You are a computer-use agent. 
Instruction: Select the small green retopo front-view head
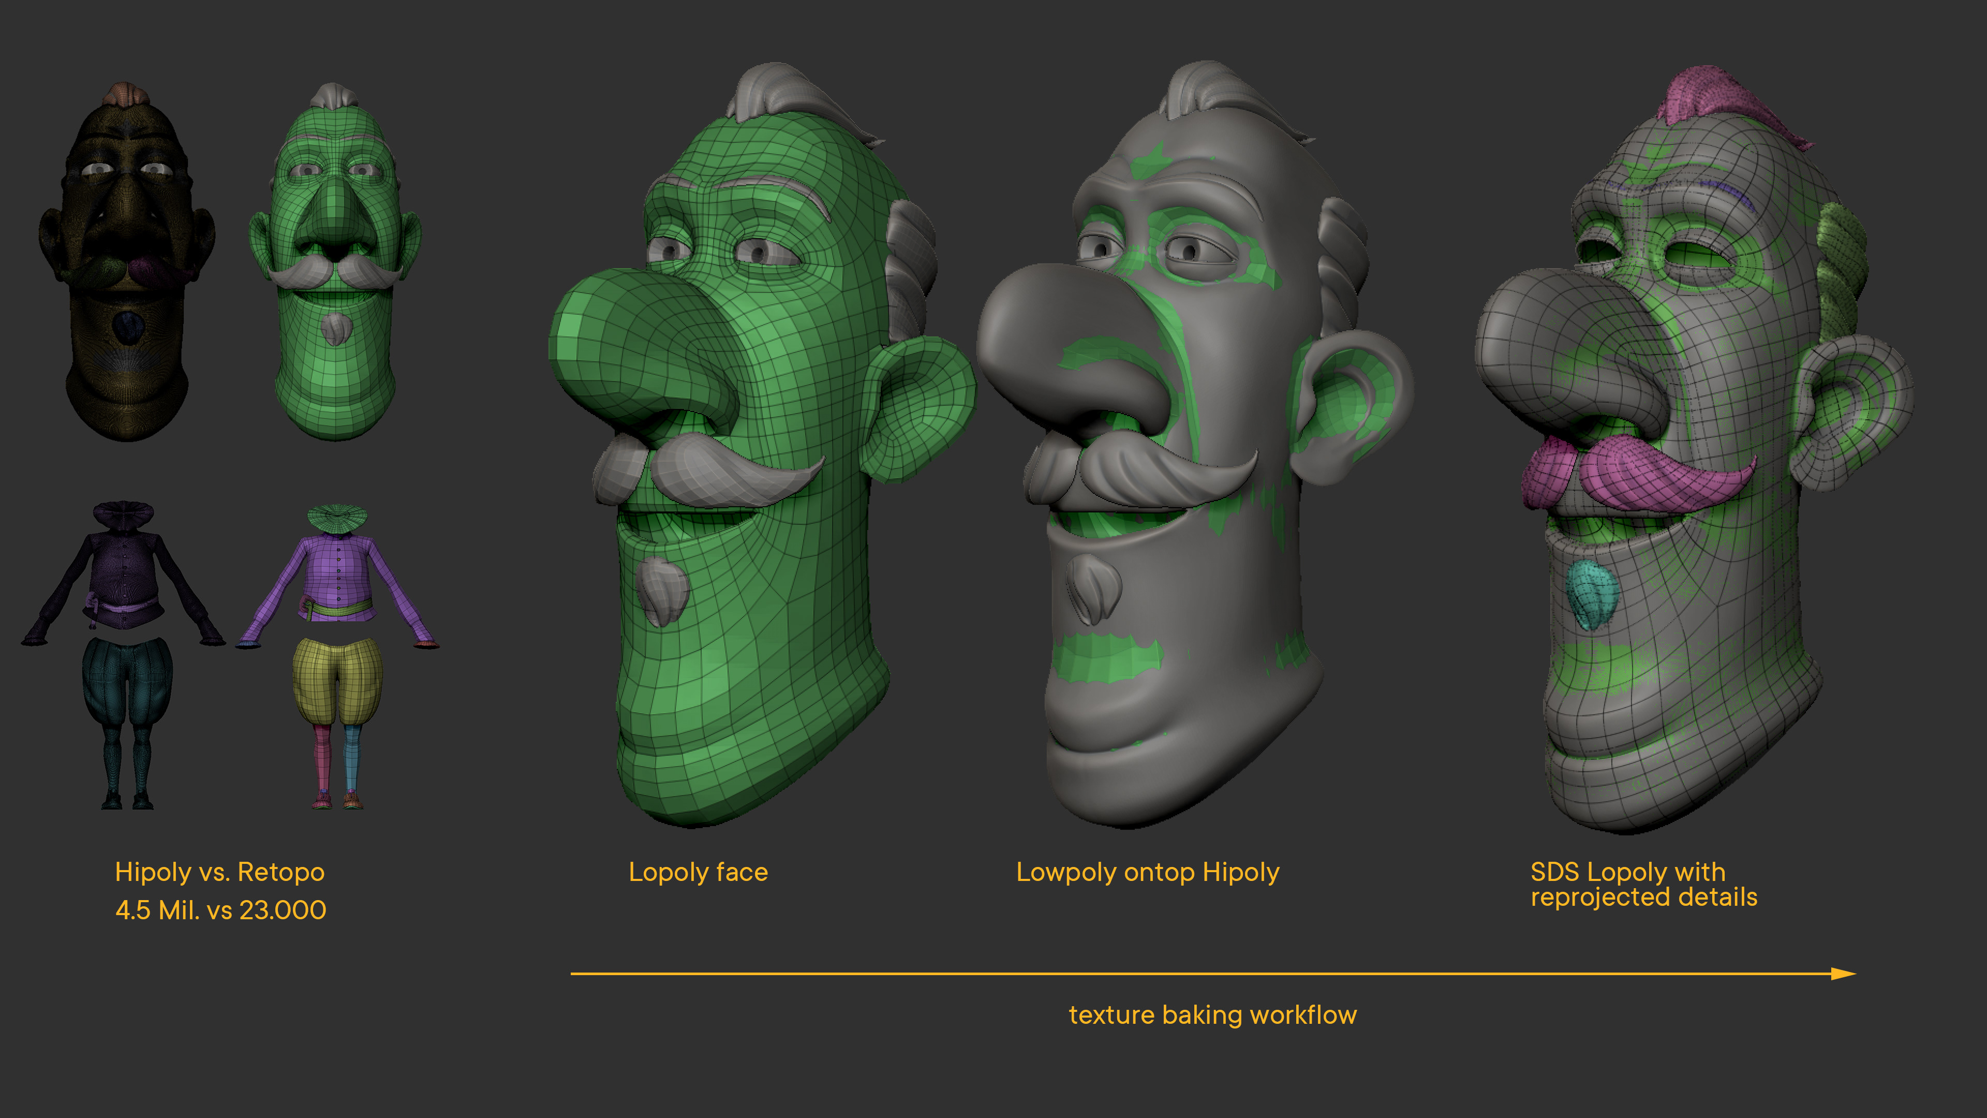[335, 231]
